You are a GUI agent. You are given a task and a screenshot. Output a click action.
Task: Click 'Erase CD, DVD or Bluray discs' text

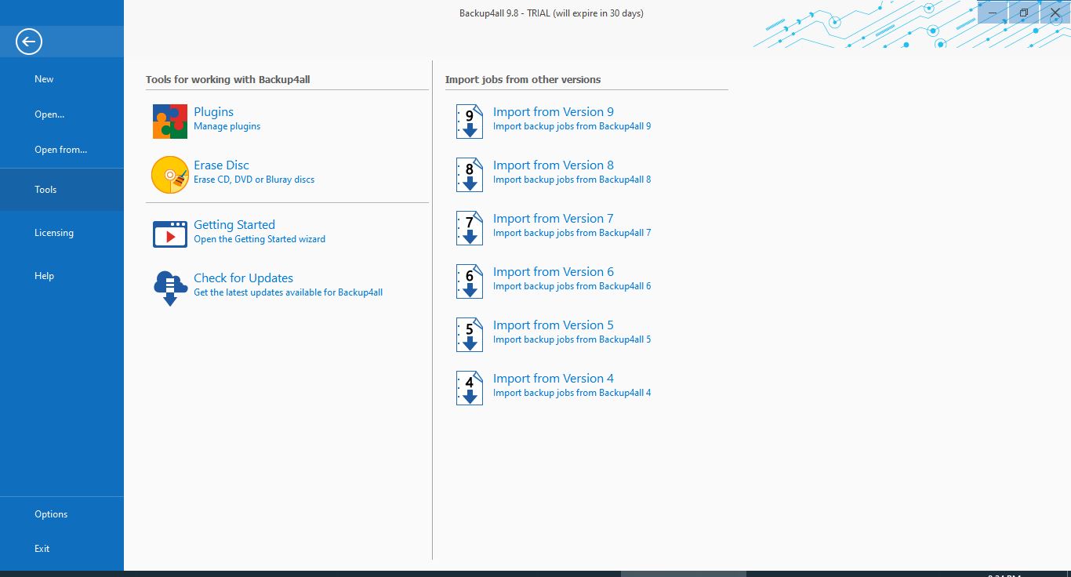254,180
